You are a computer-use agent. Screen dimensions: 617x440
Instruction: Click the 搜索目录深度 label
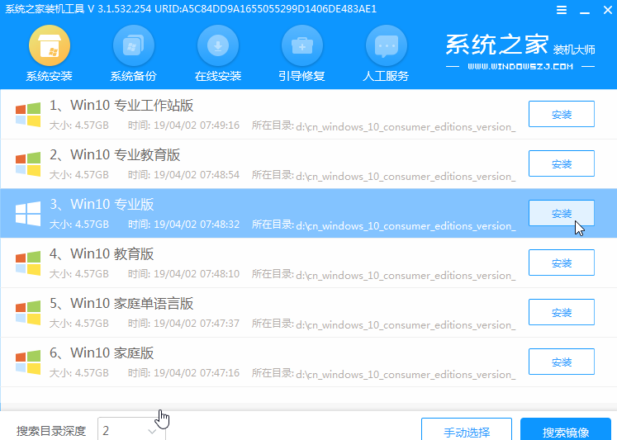coord(51,432)
